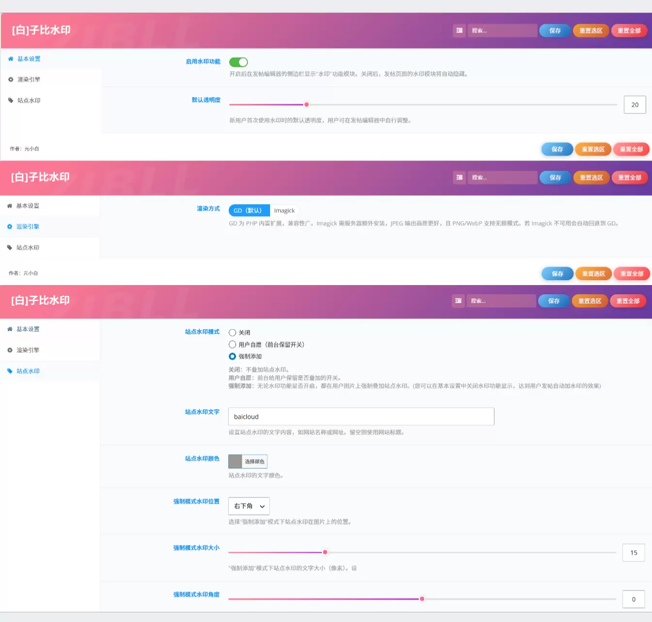Click header 保存 in the 渲染方式 panel
The width and height of the screenshot is (652, 622).
coord(555,177)
